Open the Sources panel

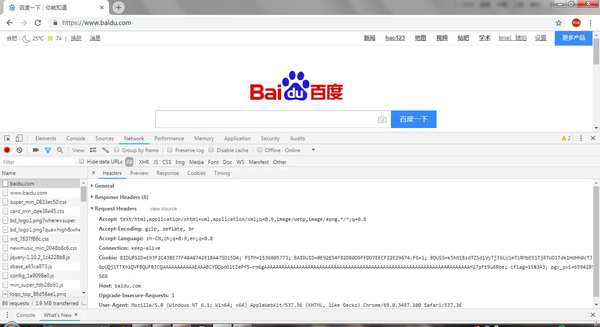tap(105, 139)
